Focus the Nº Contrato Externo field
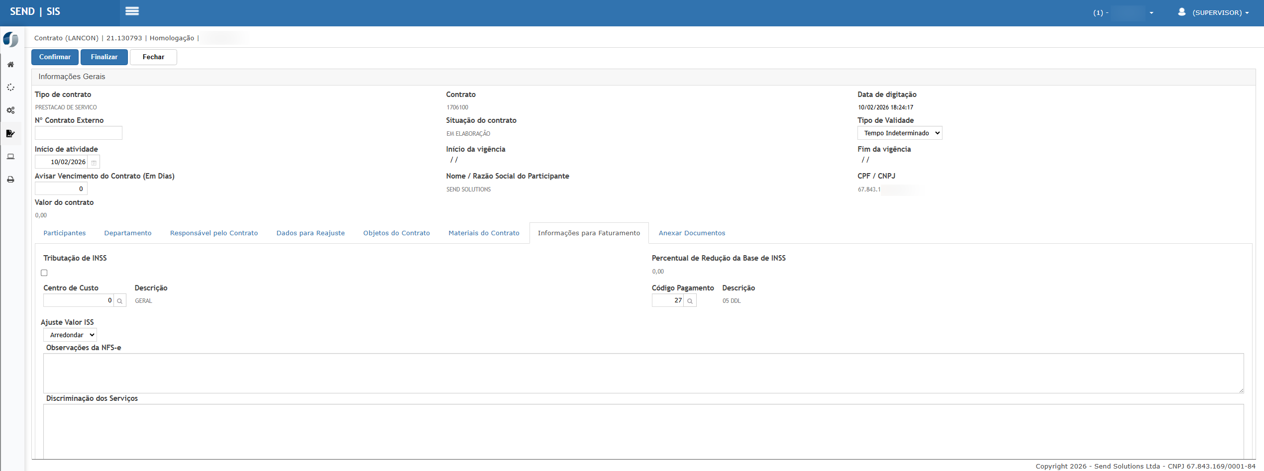This screenshot has width=1264, height=471. tap(79, 133)
